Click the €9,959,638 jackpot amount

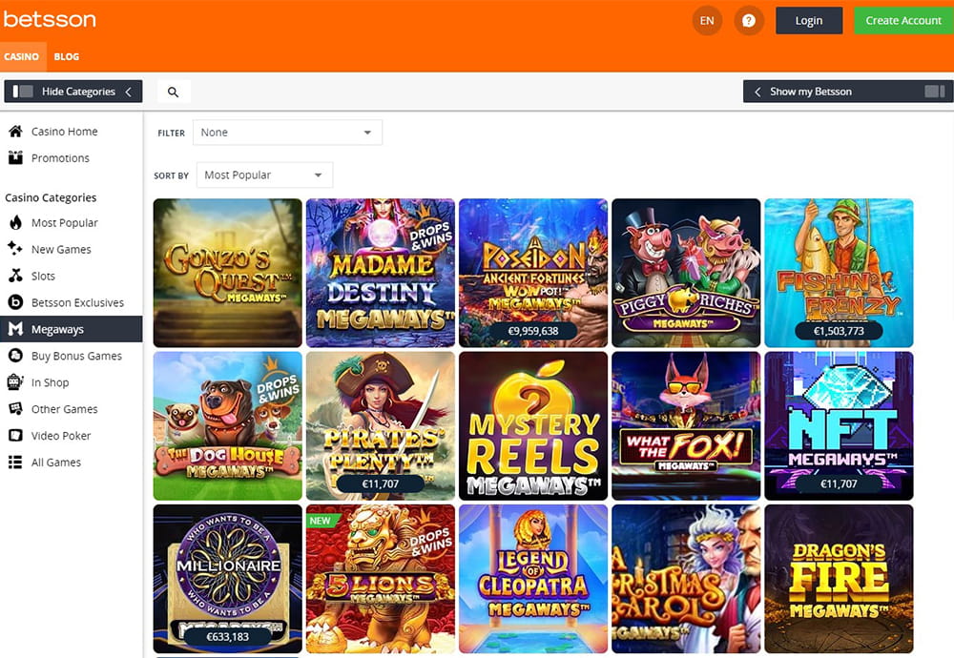533,331
